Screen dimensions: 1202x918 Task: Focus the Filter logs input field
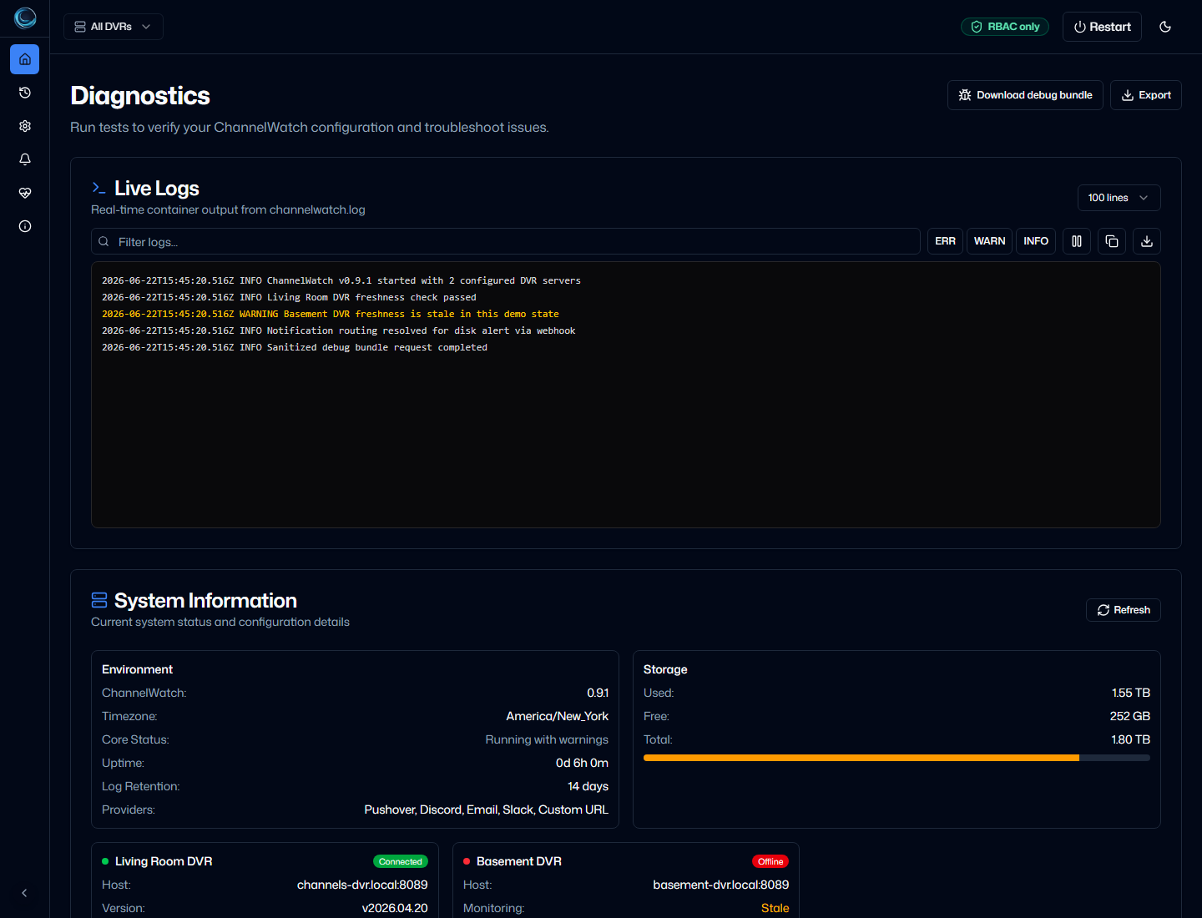coord(505,241)
